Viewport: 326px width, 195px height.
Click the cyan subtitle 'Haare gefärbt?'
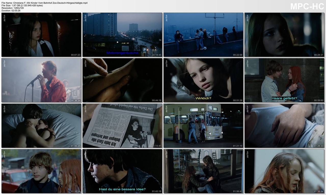pyautogui.click(x=284, y=98)
